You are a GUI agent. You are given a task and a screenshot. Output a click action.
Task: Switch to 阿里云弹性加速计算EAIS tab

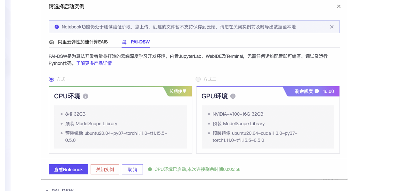coord(83,42)
